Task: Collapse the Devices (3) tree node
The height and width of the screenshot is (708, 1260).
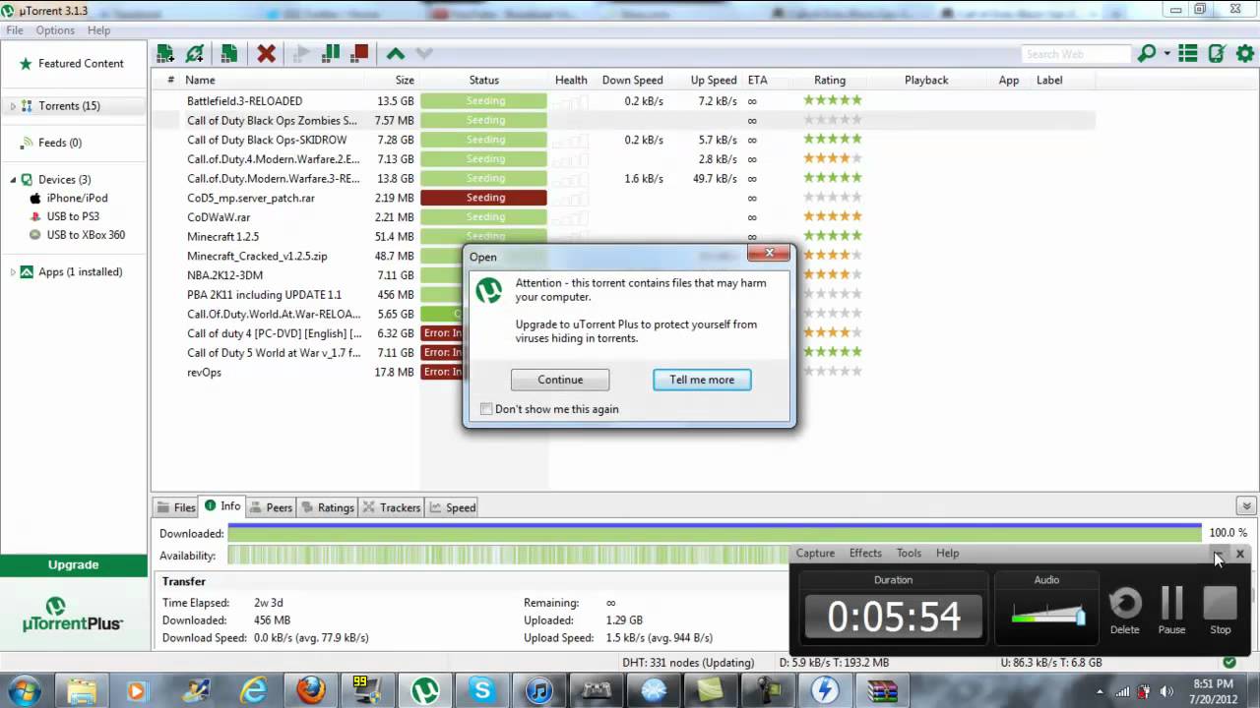Action: tap(13, 180)
